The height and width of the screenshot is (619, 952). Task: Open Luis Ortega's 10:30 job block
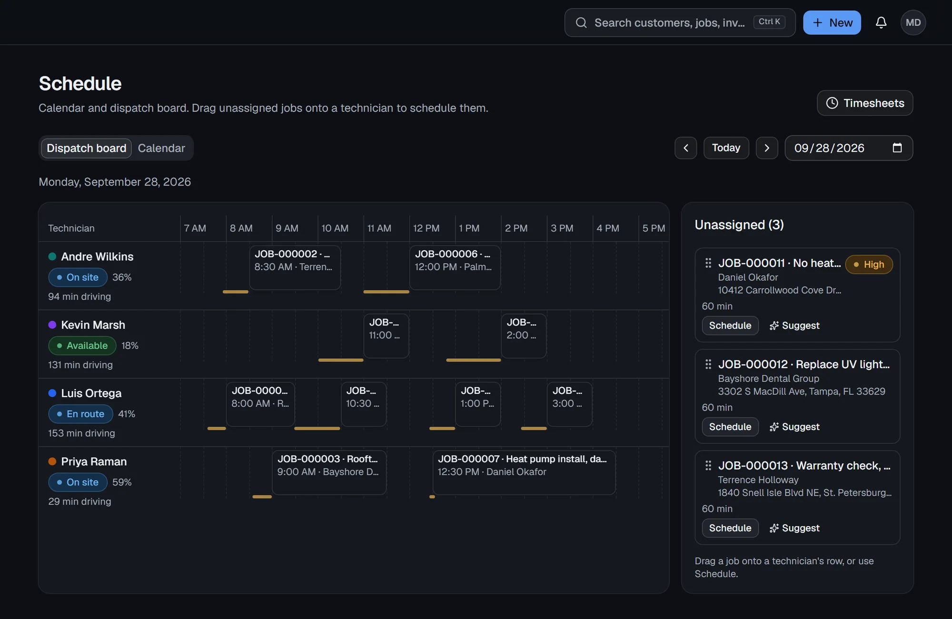coord(364,404)
